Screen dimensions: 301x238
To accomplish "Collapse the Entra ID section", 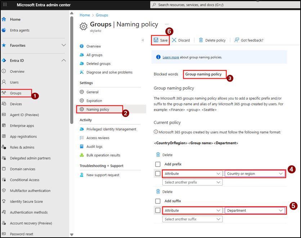I will pos(64,60).
